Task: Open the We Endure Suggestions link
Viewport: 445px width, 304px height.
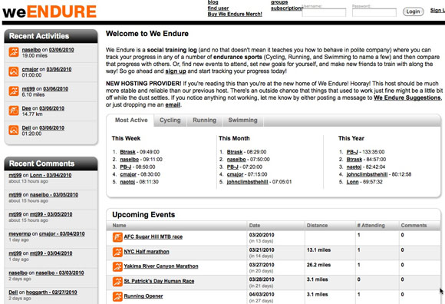Action: [x=407, y=97]
